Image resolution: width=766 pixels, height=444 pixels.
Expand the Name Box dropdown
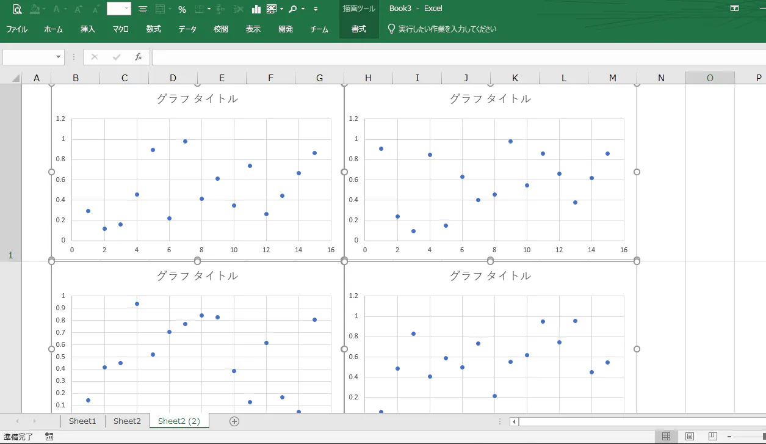click(59, 57)
